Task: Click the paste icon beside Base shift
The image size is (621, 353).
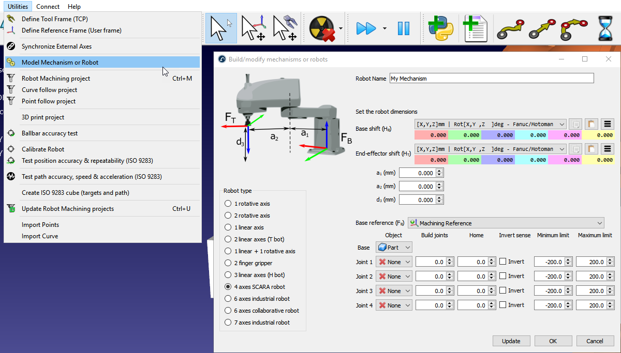Action: coord(591,124)
